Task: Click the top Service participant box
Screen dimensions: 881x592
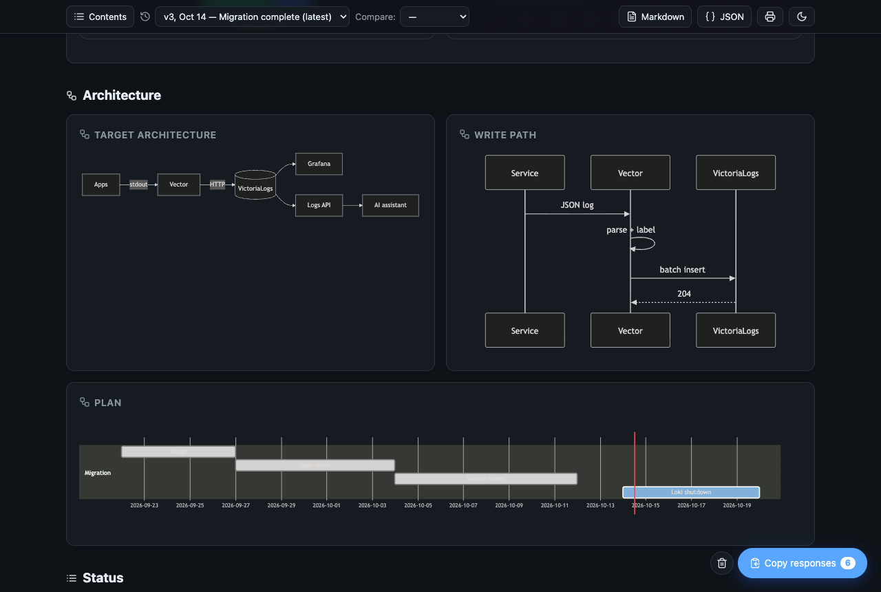Action: tap(524, 173)
